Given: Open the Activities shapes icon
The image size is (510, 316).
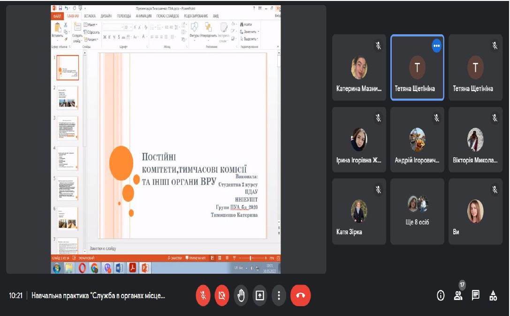Looking at the screenshot, I should point(493,295).
